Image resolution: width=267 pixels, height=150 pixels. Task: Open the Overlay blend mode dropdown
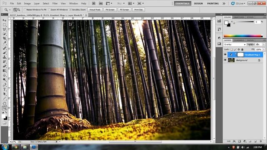[235, 45]
